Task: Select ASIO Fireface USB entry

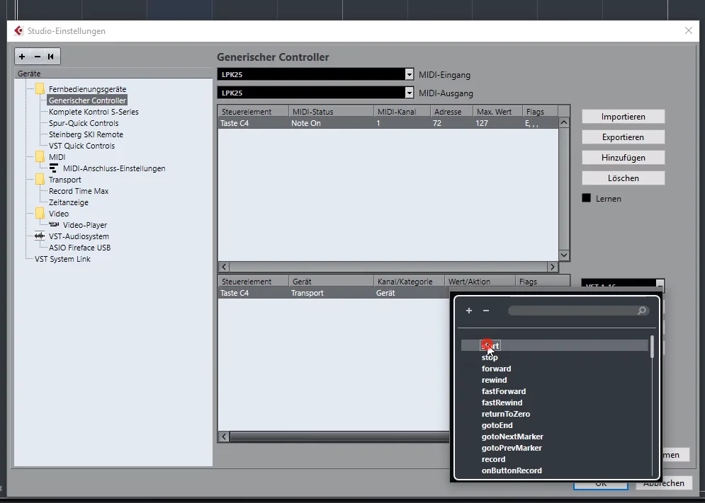Action: coord(79,248)
